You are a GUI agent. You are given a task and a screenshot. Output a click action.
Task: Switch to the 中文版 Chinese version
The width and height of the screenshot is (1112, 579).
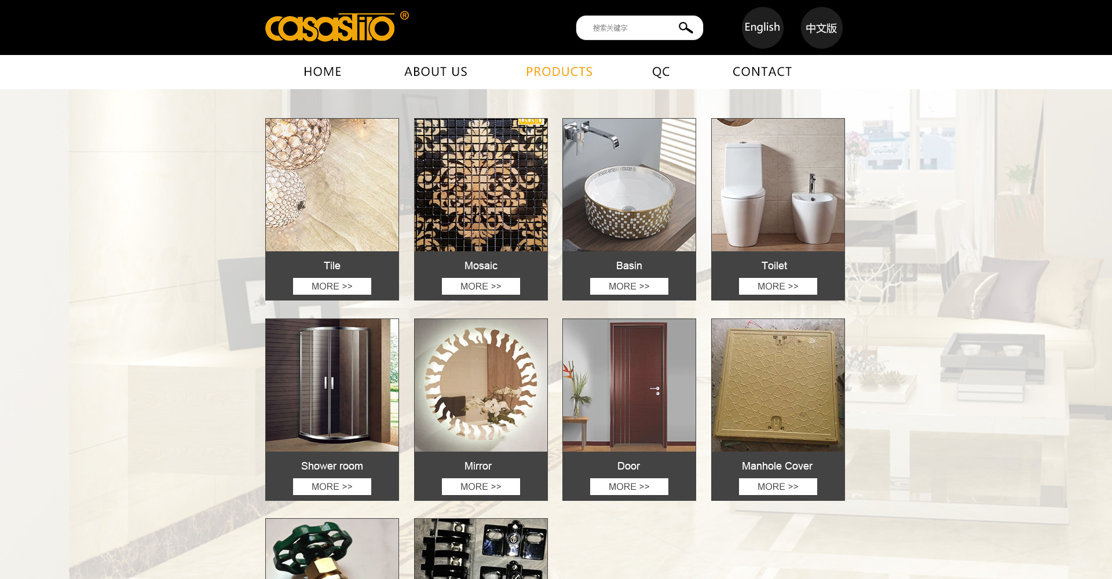point(821,28)
